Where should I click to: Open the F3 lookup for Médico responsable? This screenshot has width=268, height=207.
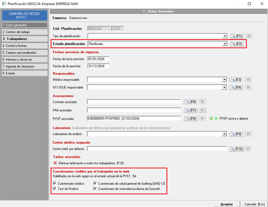(236, 80)
